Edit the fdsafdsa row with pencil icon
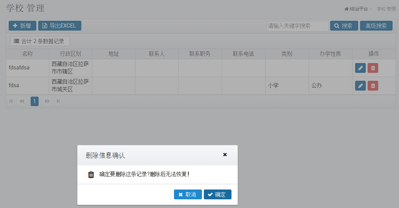Image resolution: width=399 pixels, height=208 pixels. (x=360, y=68)
